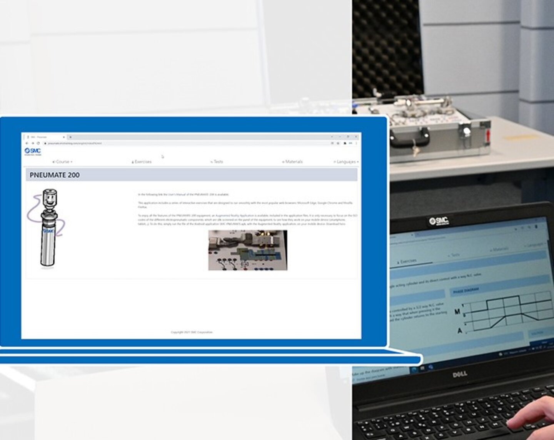Open the Materials menu item
The image size is (554, 440).
coord(292,162)
